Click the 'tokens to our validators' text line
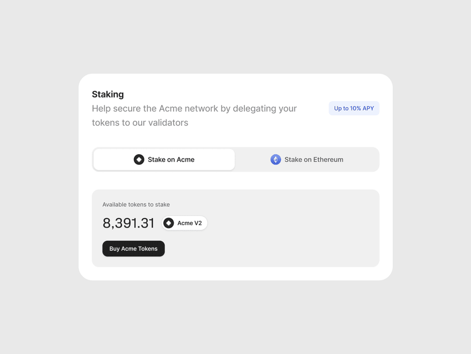Viewport: 471px width, 354px height. (x=140, y=123)
